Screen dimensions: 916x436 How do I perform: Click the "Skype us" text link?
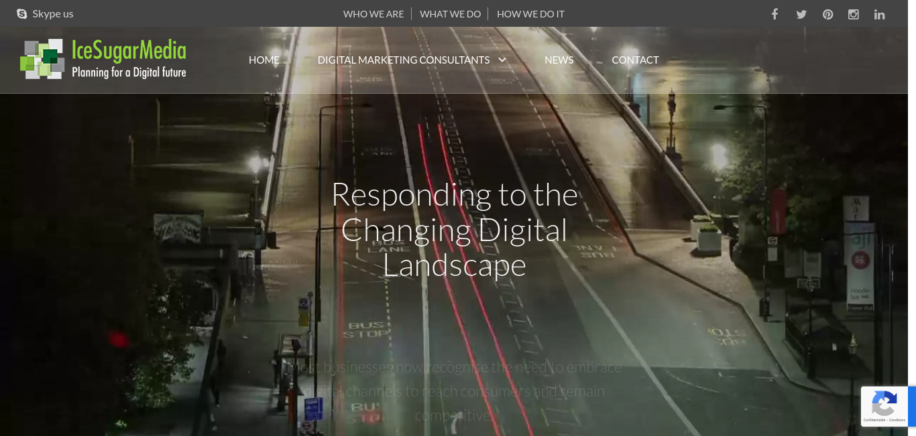click(x=53, y=14)
